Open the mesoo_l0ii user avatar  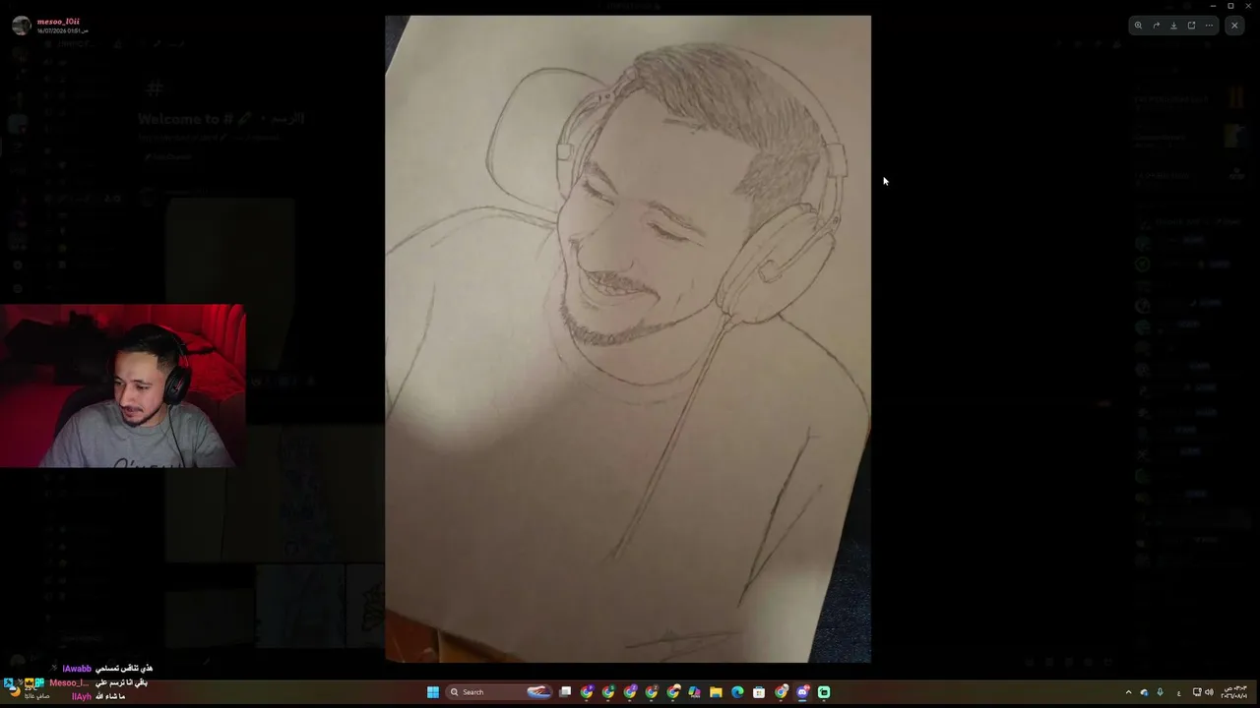point(21,26)
